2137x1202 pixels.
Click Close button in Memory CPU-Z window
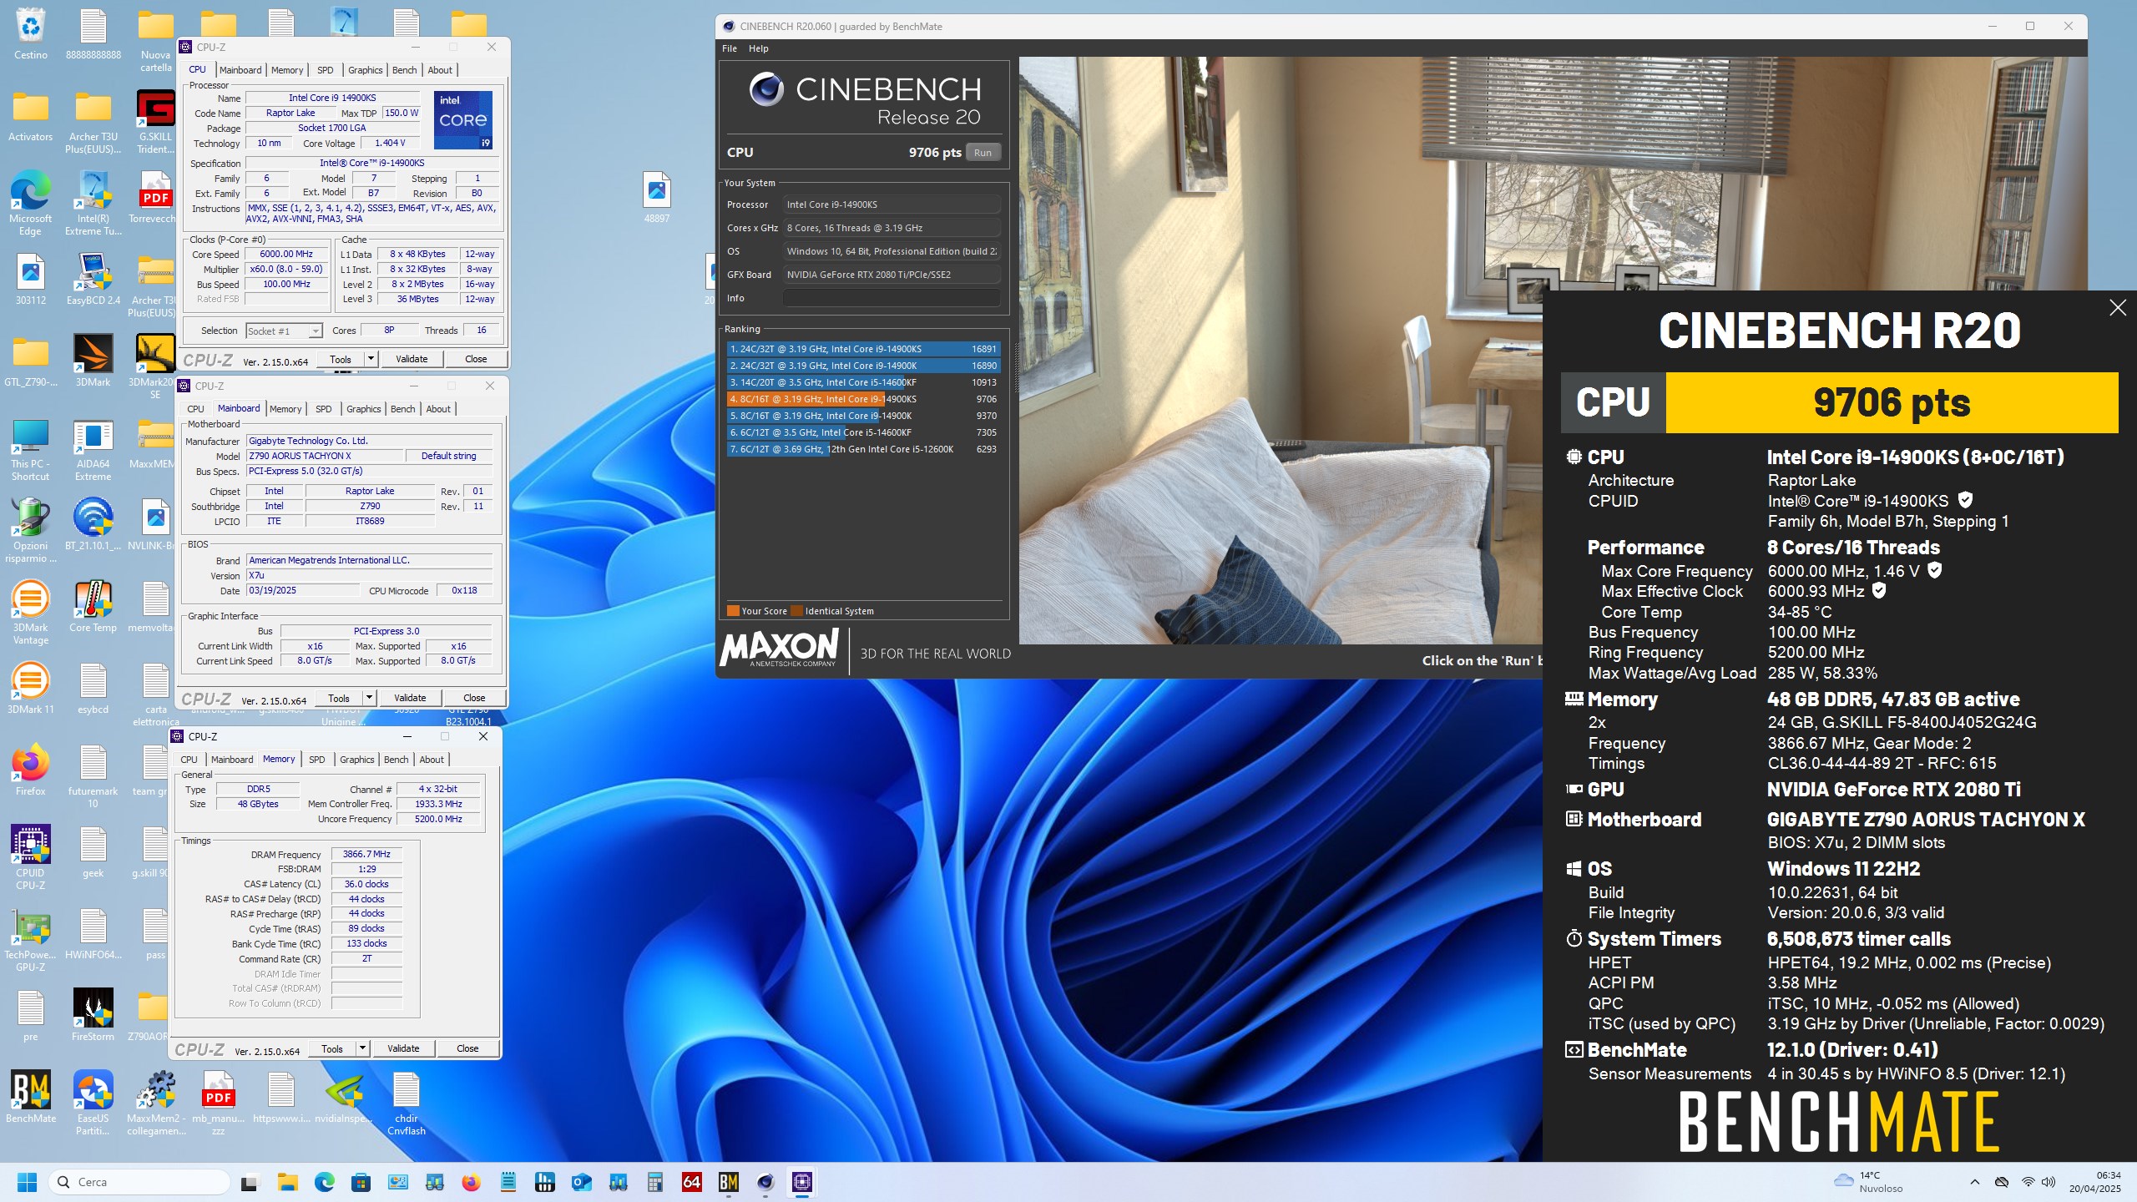(467, 1048)
